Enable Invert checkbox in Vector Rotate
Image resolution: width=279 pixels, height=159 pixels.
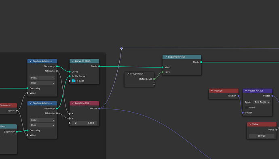pos(246,107)
